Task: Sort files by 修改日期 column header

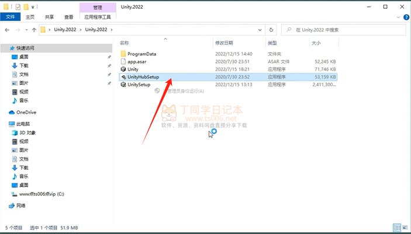Action: pos(224,43)
